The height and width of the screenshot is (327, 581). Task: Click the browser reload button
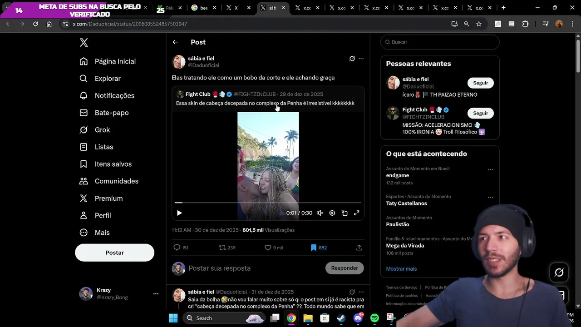(35, 24)
